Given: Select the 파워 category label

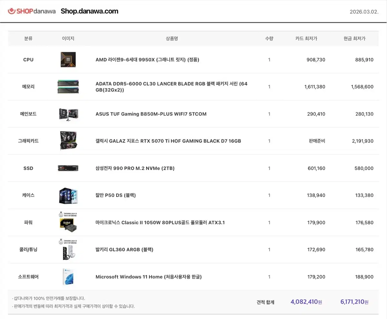Looking at the screenshot, I should pyautogui.click(x=28, y=223).
